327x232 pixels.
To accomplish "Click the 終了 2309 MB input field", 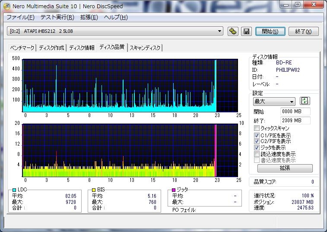I will (295, 121).
